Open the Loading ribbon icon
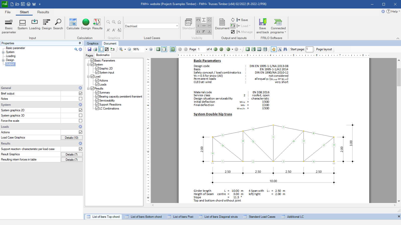The image size is (401, 225). point(35,24)
